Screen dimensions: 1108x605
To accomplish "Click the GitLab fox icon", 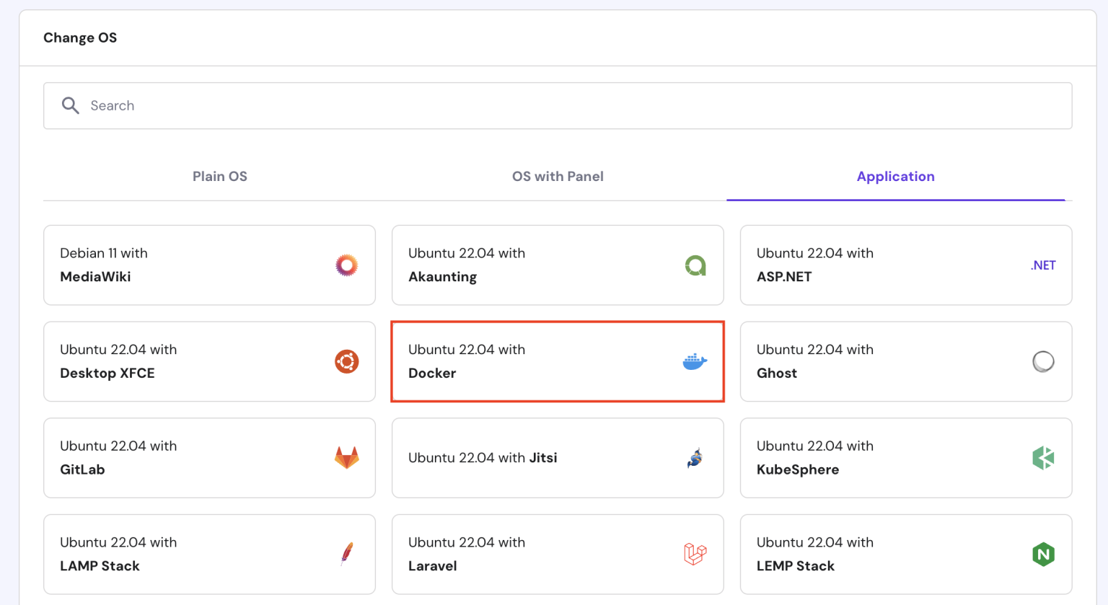I will (346, 457).
